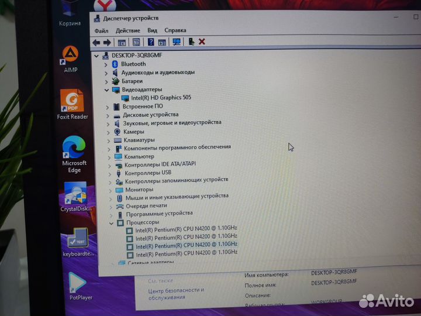Collapse the Видеоадаптеры node
The image size is (421, 316).
coord(106,90)
